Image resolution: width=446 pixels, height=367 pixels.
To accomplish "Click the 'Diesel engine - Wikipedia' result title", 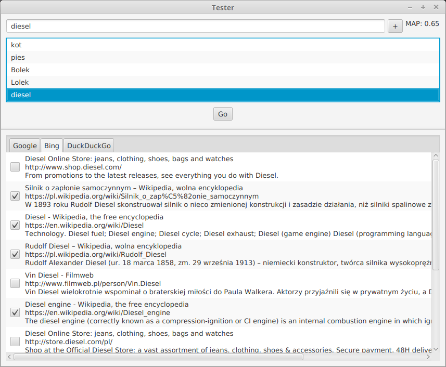I will coord(107,304).
